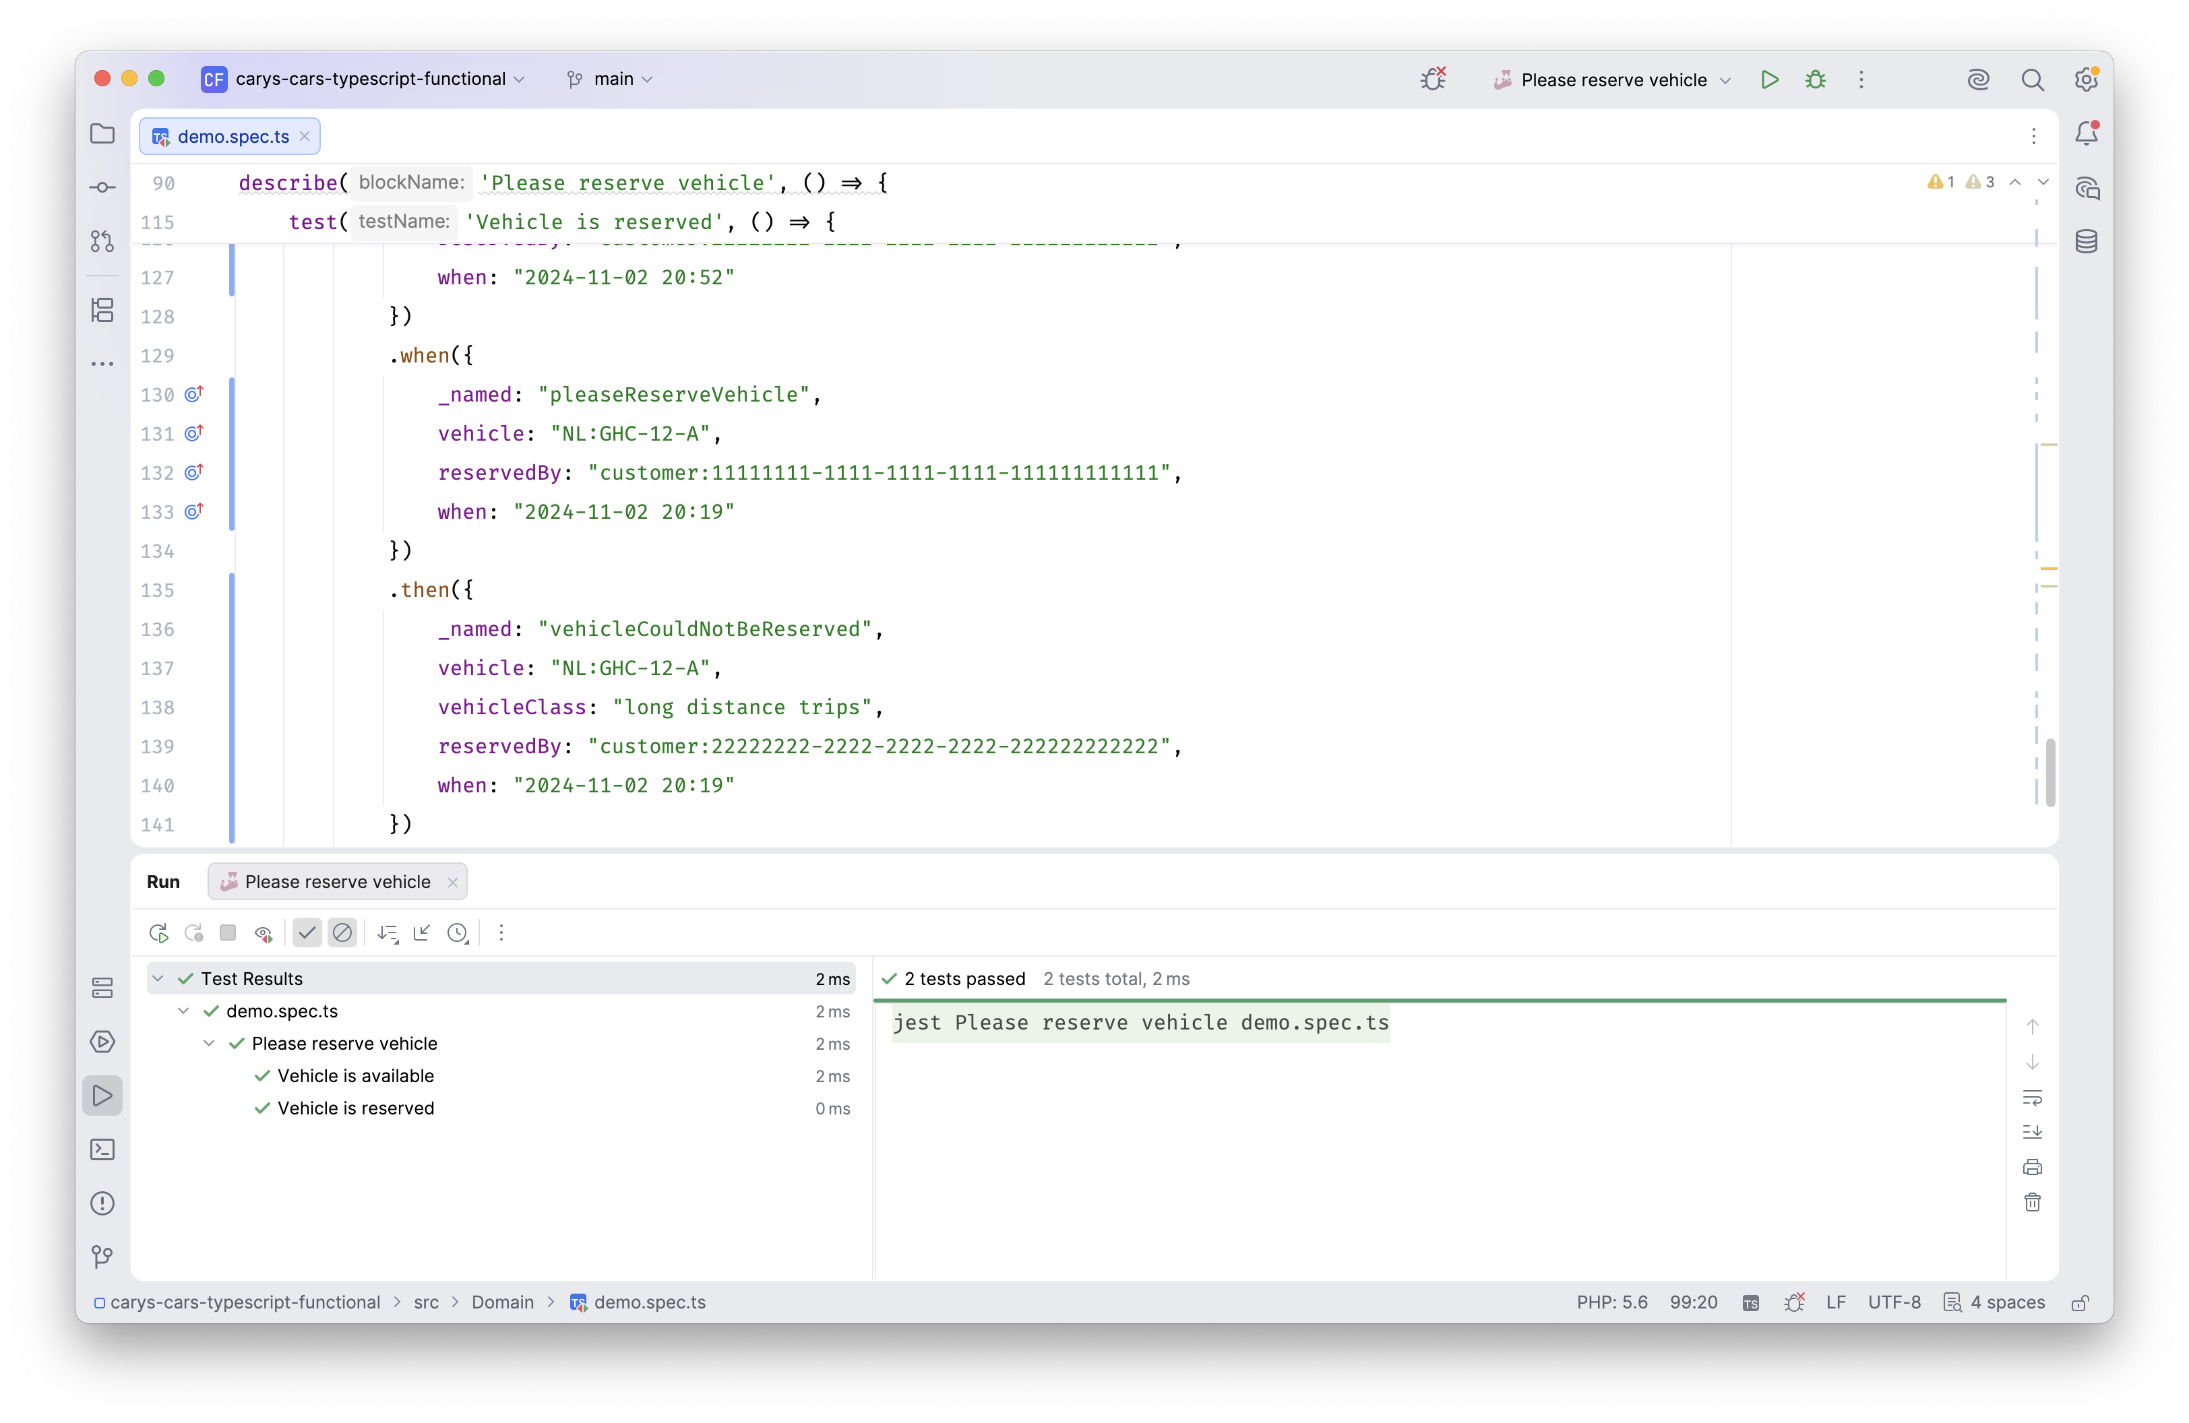Open IDE settings gear
The width and height of the screenshot is (2189, 1423).
click(x=2086, y=80)
